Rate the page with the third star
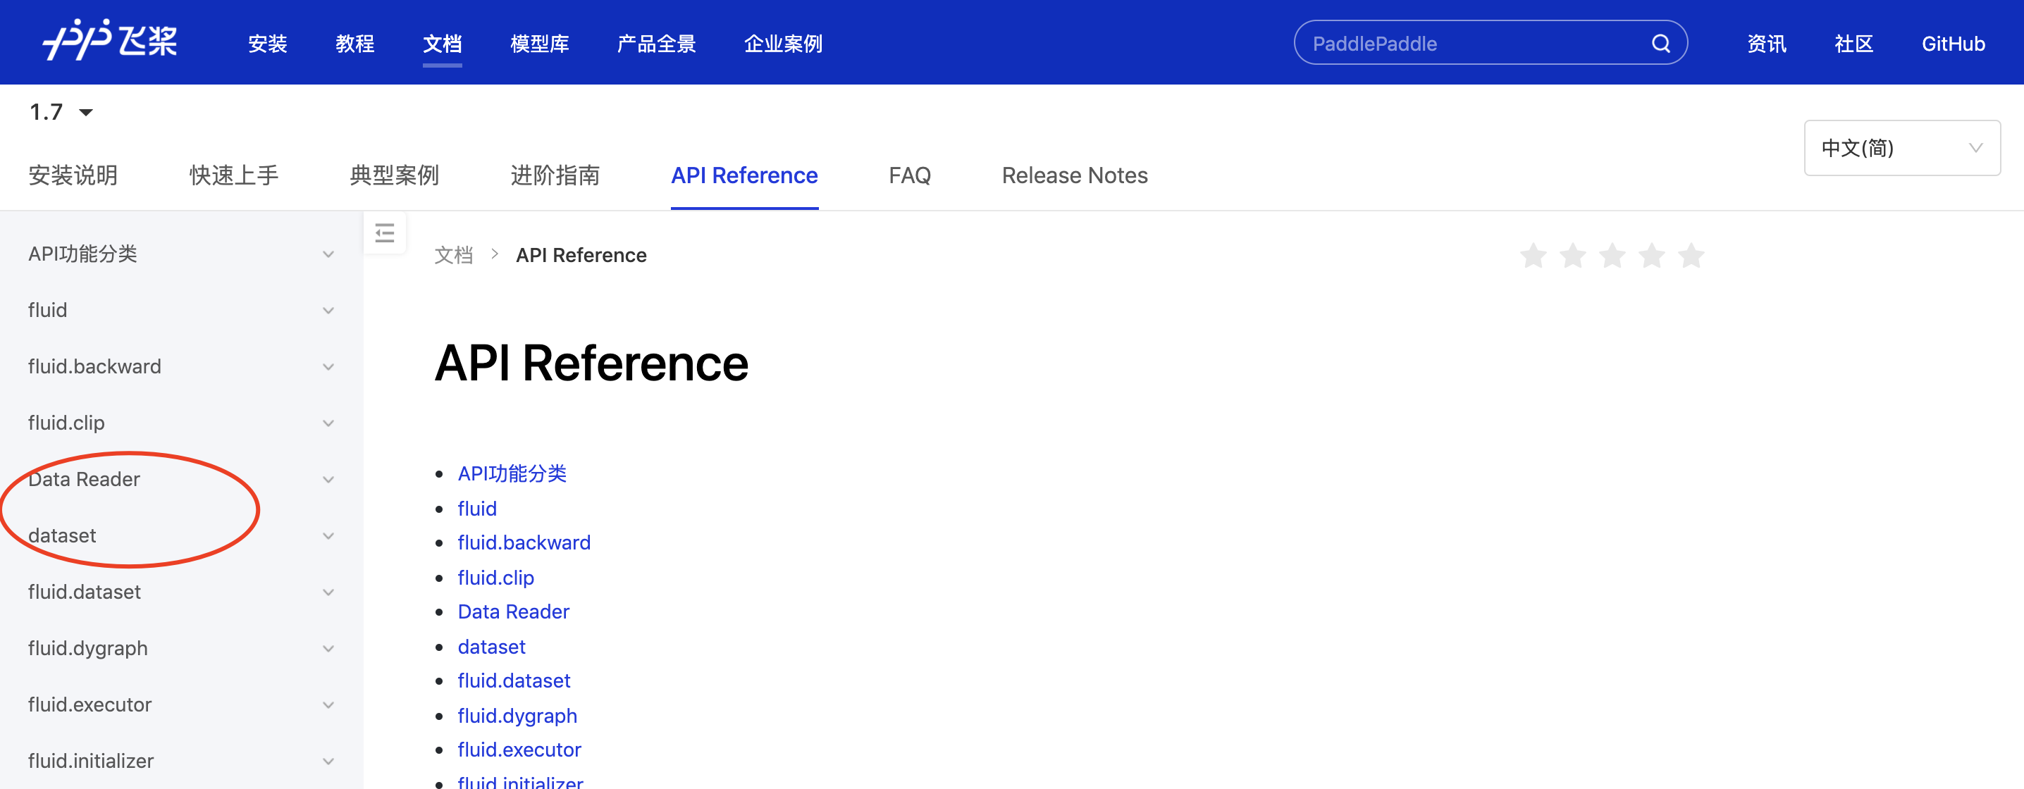 coord(1612,256)
